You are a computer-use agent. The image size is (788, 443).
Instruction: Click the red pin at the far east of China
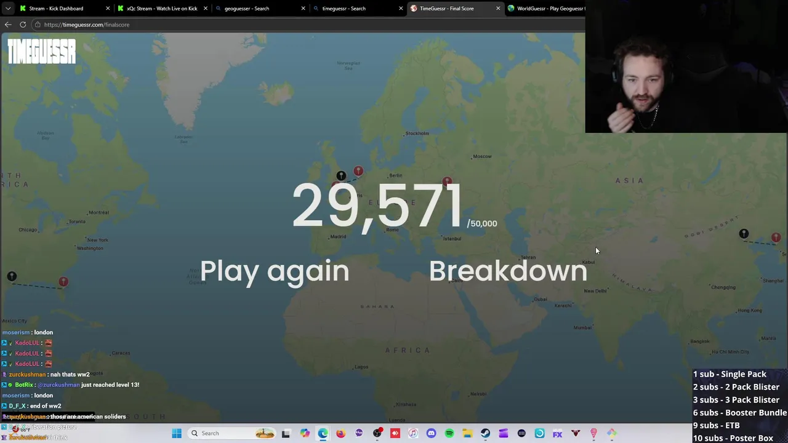tap(776, 237)
